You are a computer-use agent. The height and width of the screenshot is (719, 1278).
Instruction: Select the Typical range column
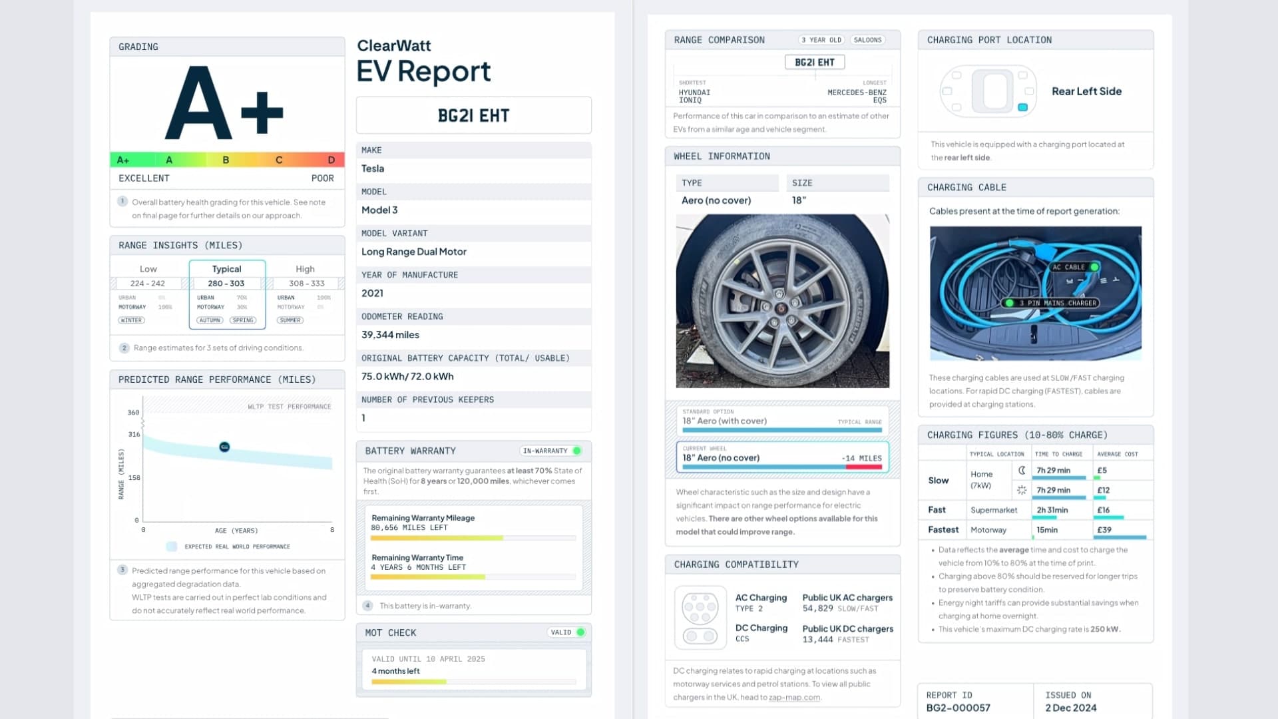pos(227,294)
